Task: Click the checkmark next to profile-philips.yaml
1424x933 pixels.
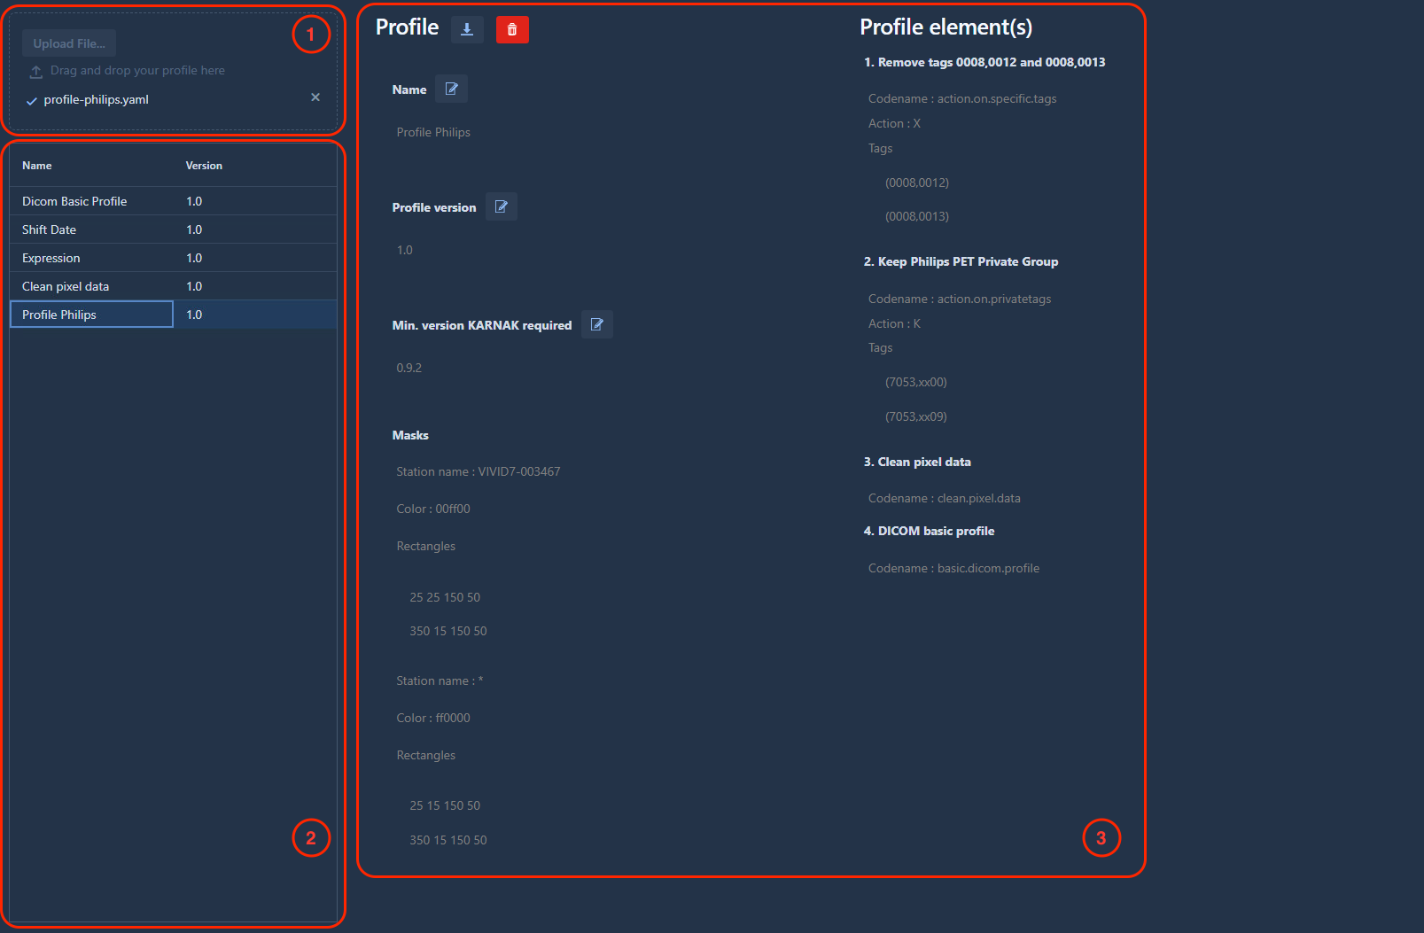Action: coord(32,101)
